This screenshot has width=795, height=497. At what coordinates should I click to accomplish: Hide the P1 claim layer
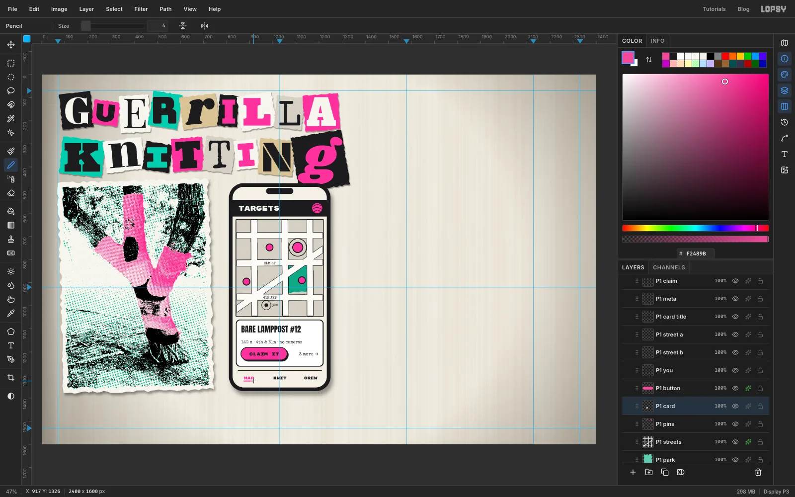735,281
